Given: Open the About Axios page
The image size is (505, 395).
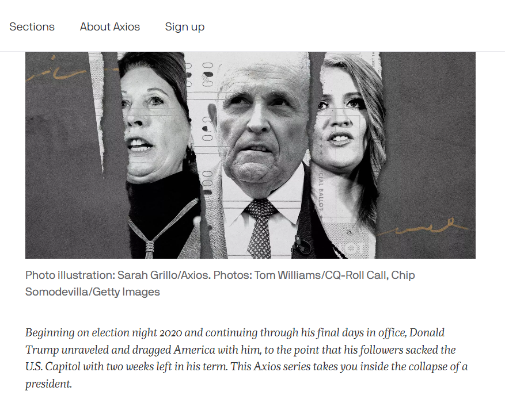Looking at the screenshot, I should [x=110, y=26].
